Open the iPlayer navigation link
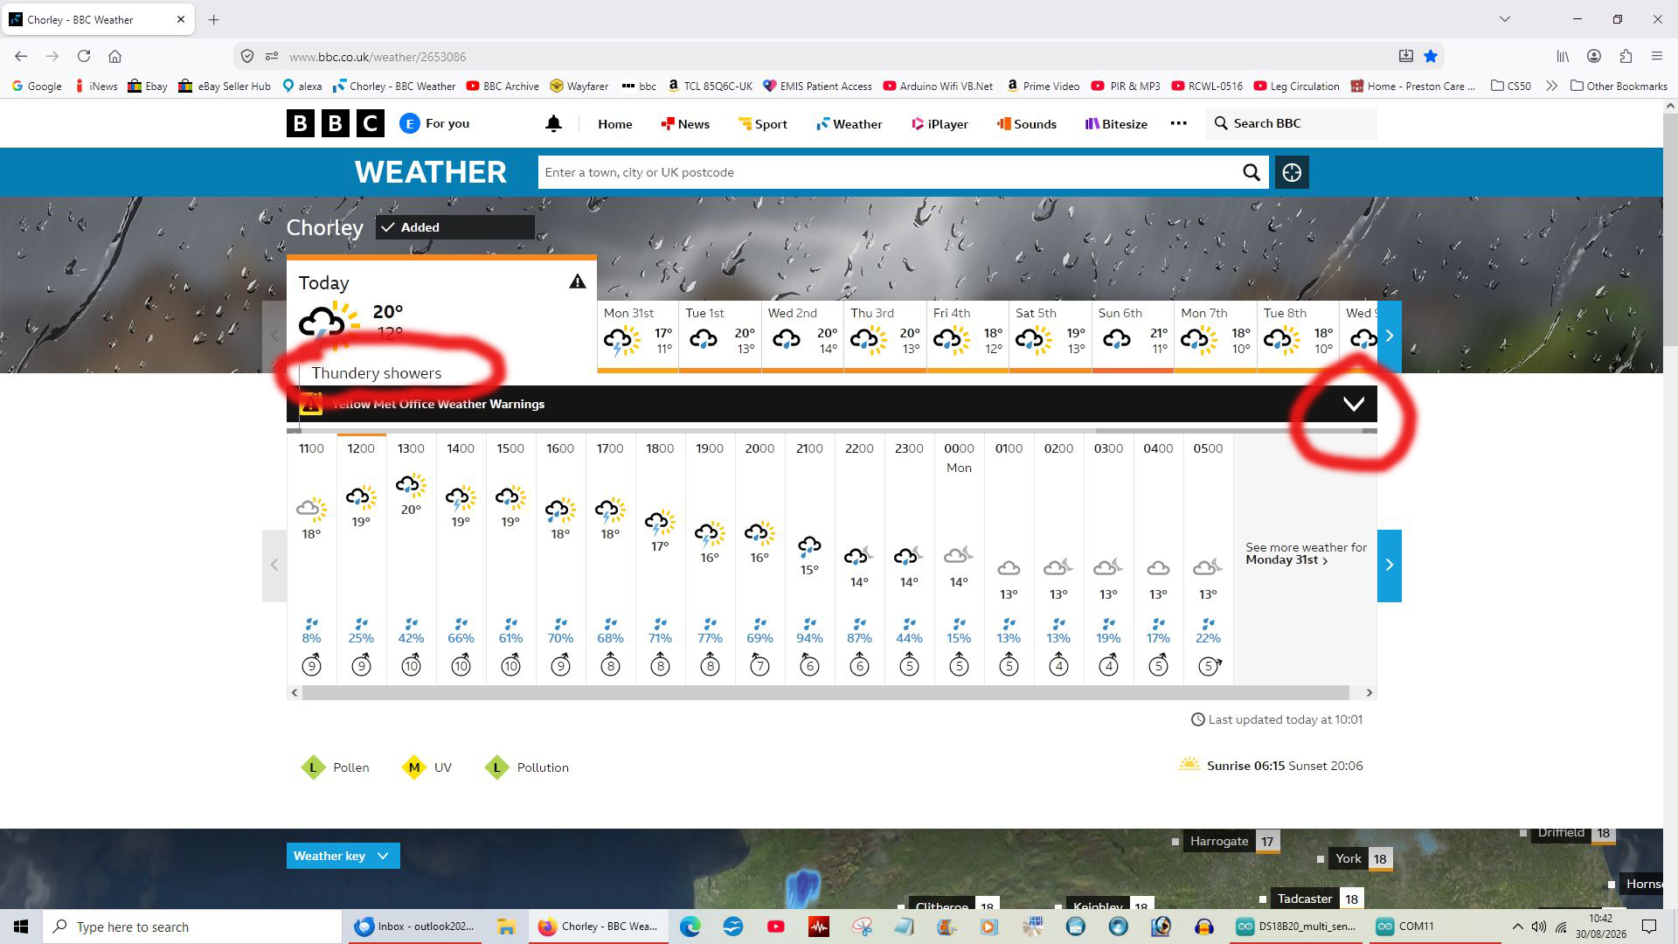1678x944 pixels. pyautogui.click(x=940, y=124)
